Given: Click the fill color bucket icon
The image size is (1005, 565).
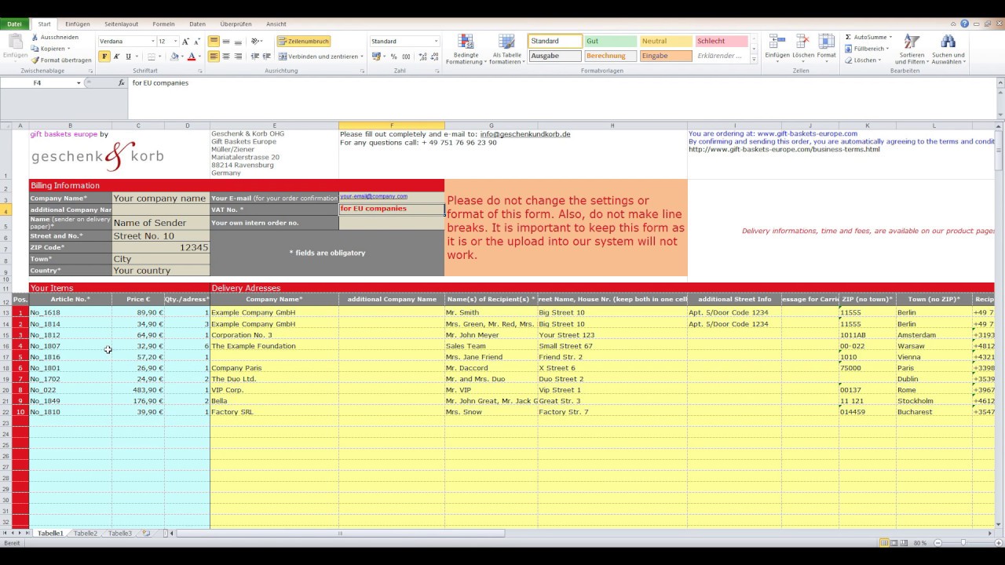Looking at the screenshot, I should pyautogui.click(x=174, y=56).
